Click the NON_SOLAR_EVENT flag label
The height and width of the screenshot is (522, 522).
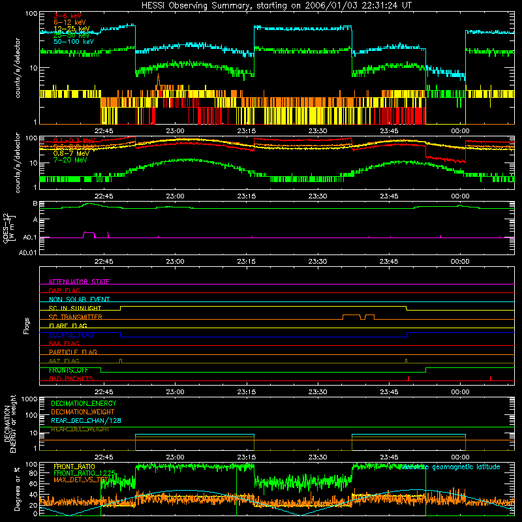(x=79, y=299)
